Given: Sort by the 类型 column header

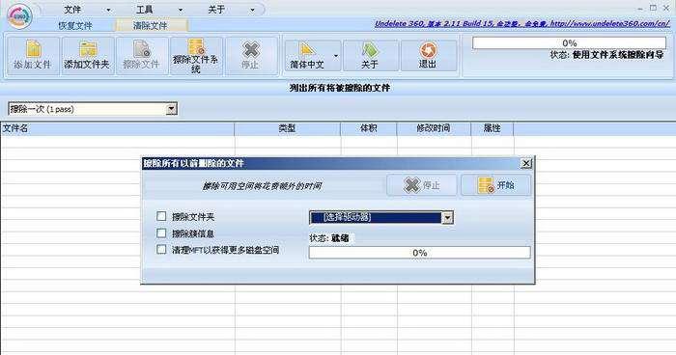Looking at the screenshot, I should point(288,128).
